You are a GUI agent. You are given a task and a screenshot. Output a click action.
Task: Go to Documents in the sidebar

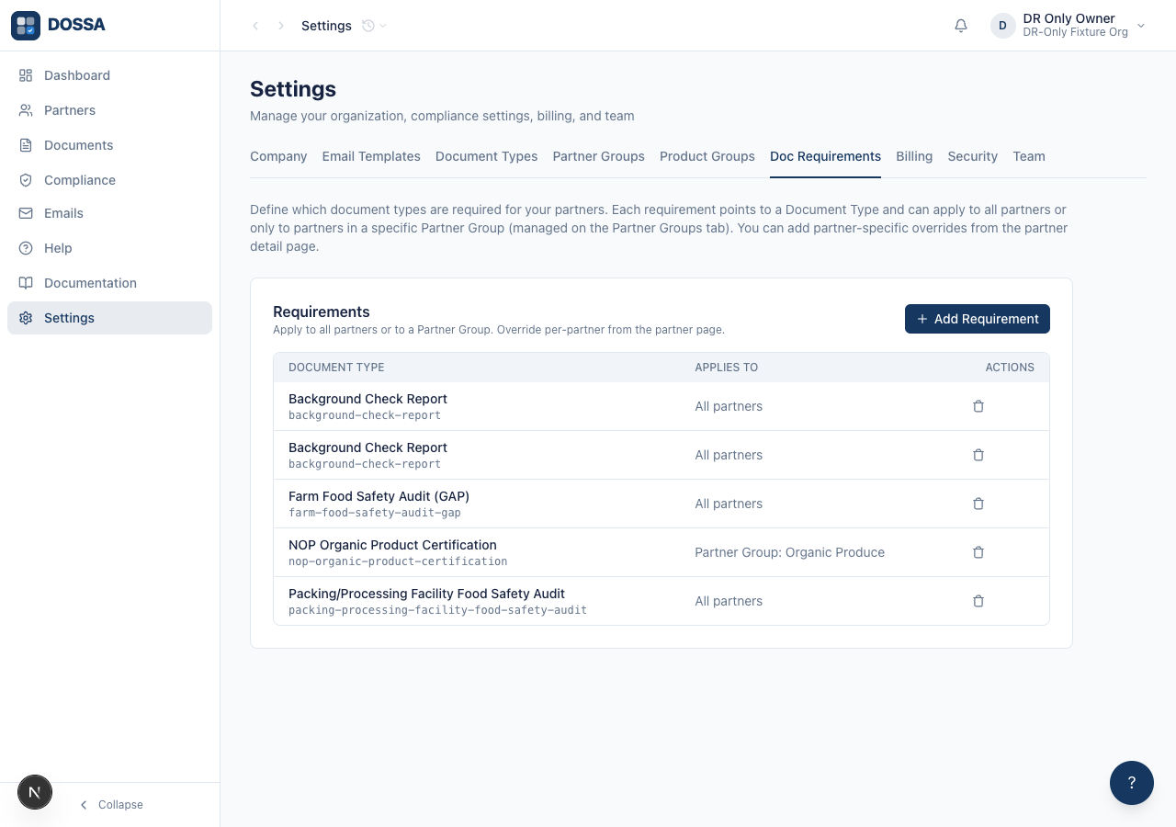pos(109,145)
